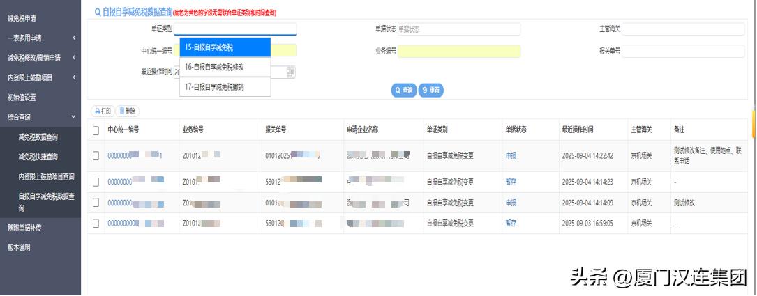Image resolution: width=757 pixels, height=296 pixels.
Task: Click the 报关单号 input field
Action: pyautogui.click(x=683, y=51)
